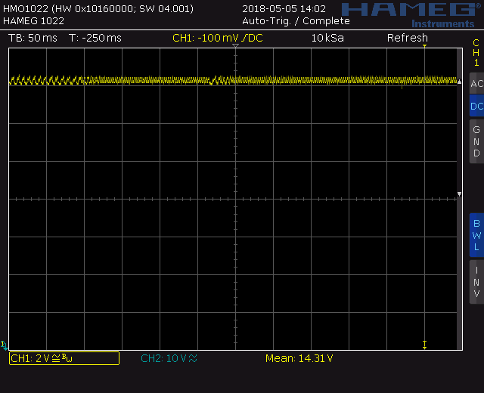The width and height of the screenshot is (484, 393).
Task: Click the channel ground marker at bottom-left corner
Action: click(x=5, y=345)
